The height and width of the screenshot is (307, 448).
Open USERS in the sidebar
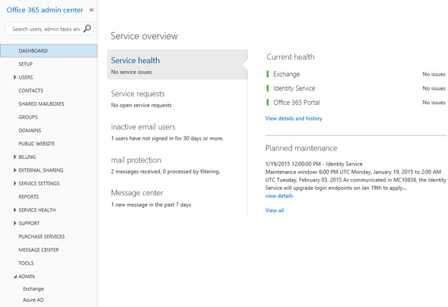pos(26,77)
